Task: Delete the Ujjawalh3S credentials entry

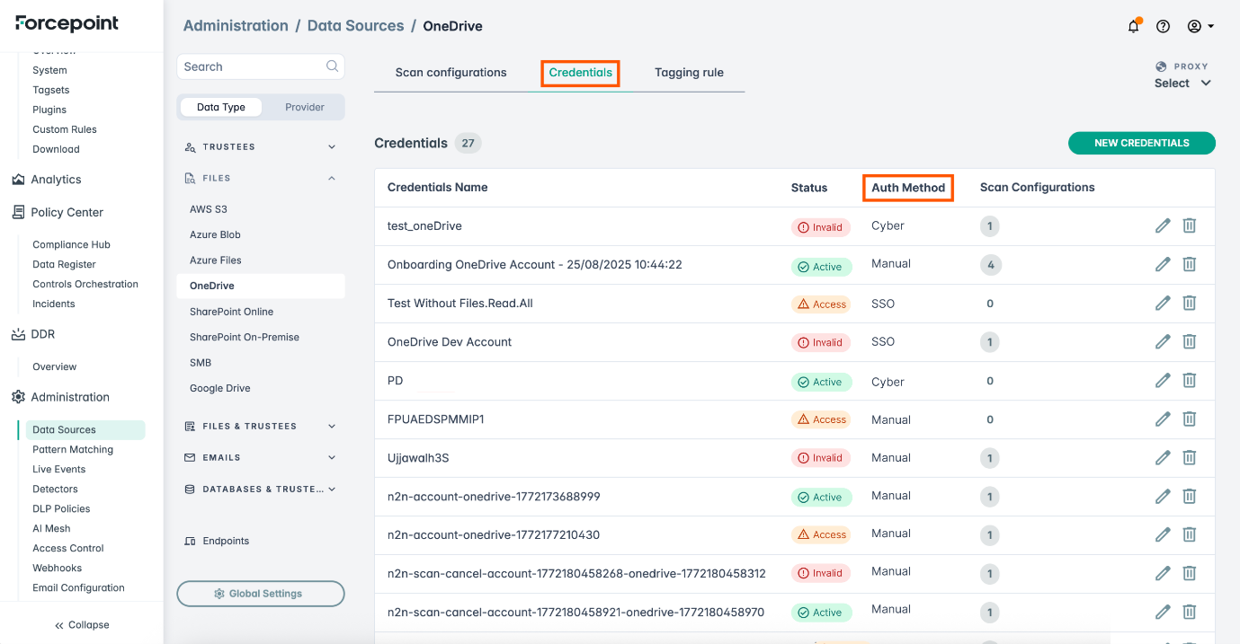Action: 1189,457
